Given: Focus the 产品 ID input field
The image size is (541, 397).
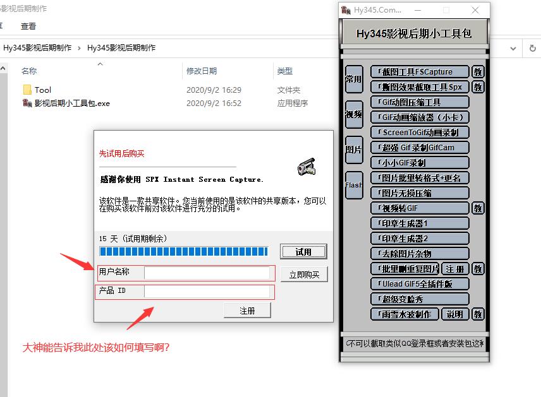Looking at the screenshot, I should point(207,292).
